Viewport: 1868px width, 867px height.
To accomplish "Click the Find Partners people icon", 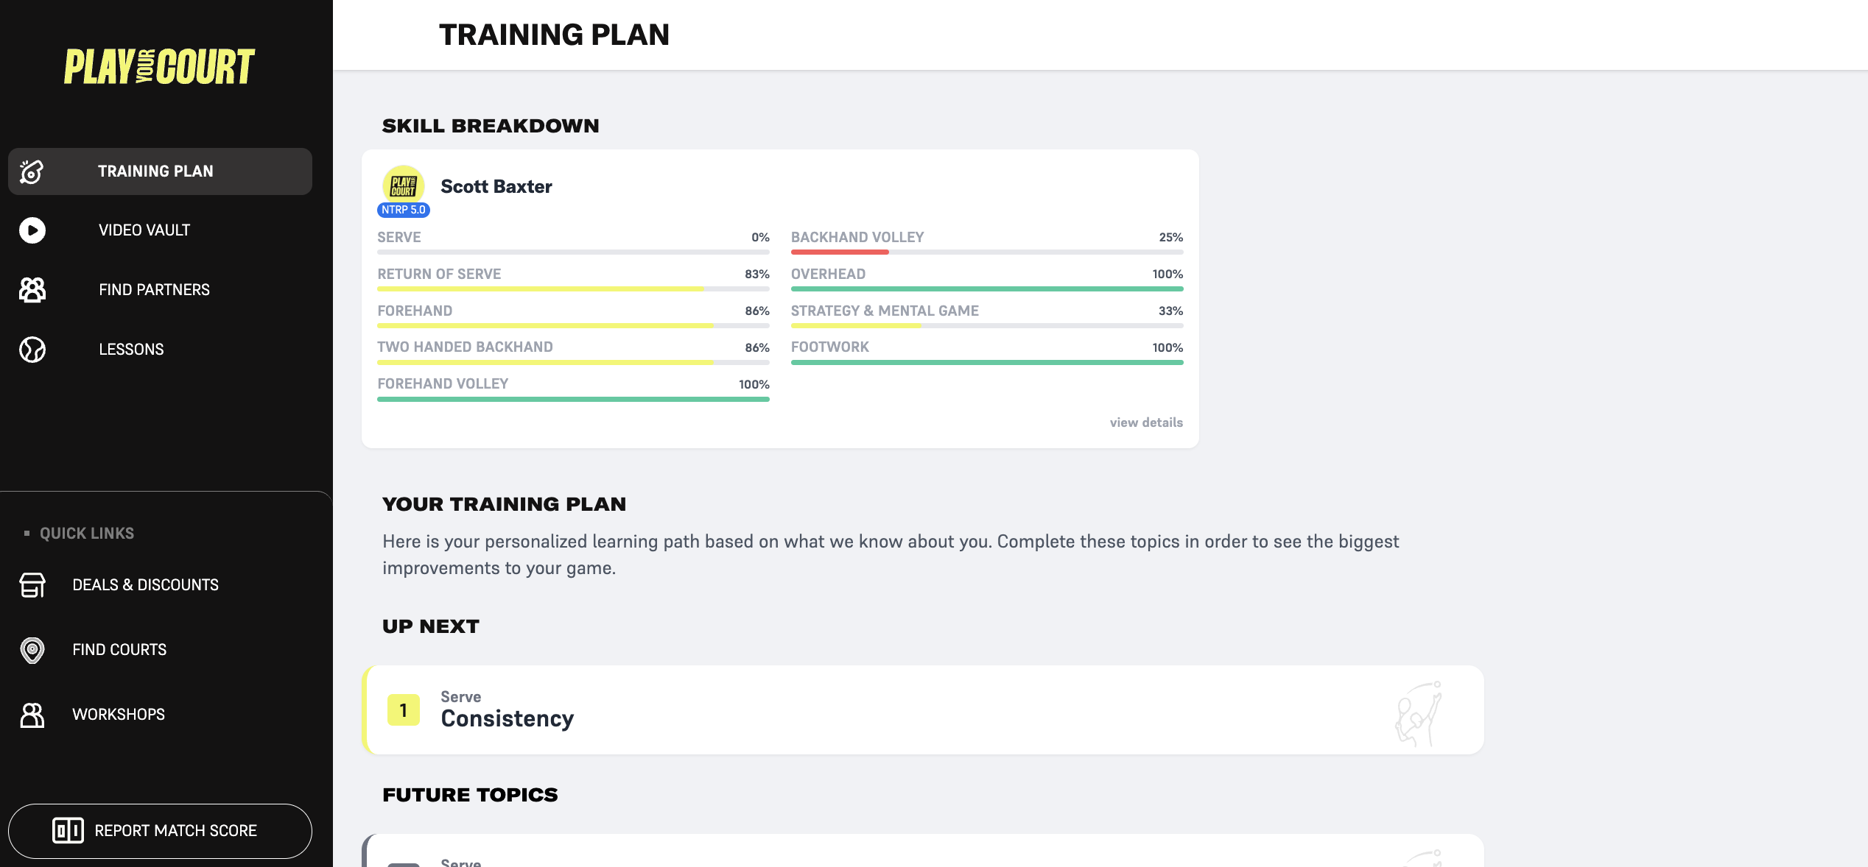I will 32,290.
